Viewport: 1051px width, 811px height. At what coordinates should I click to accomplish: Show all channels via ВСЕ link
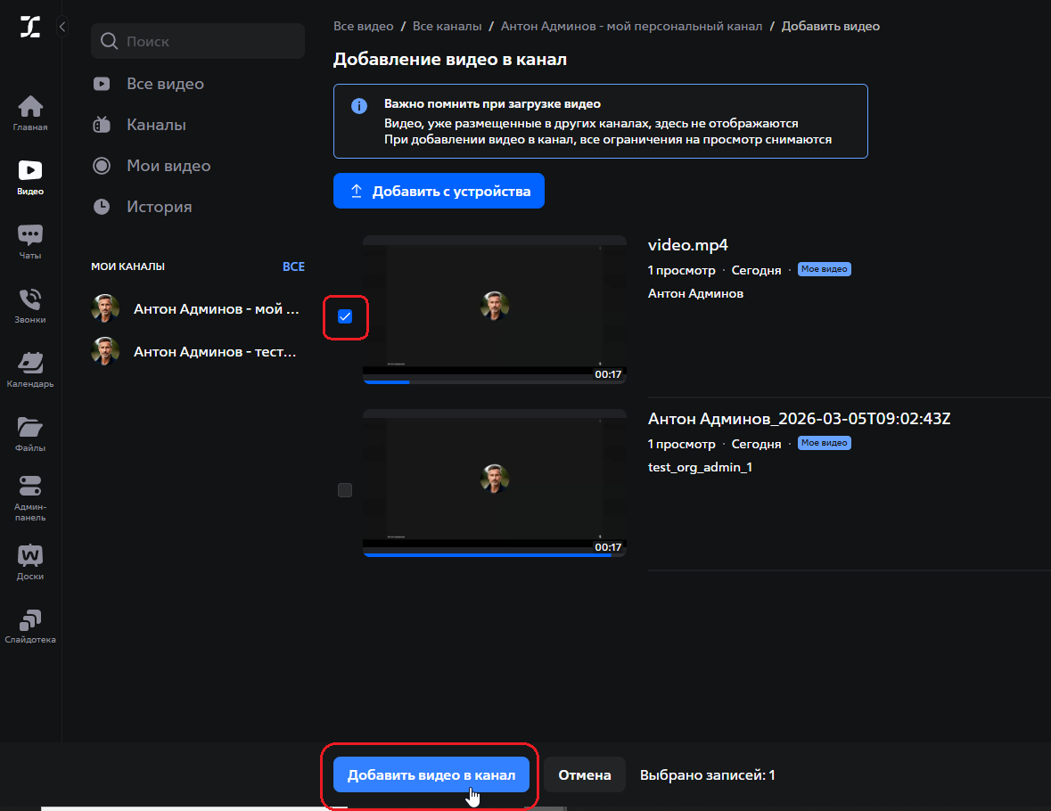[x=294, y=266]
